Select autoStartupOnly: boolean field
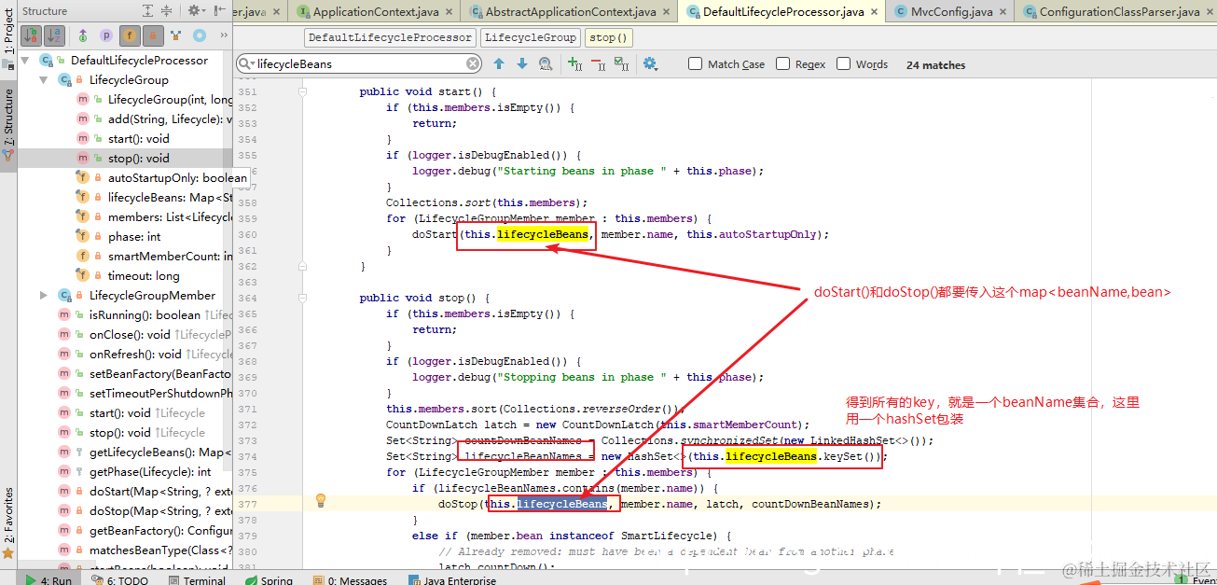This screenshot has width=1217, height=585. 177,177
